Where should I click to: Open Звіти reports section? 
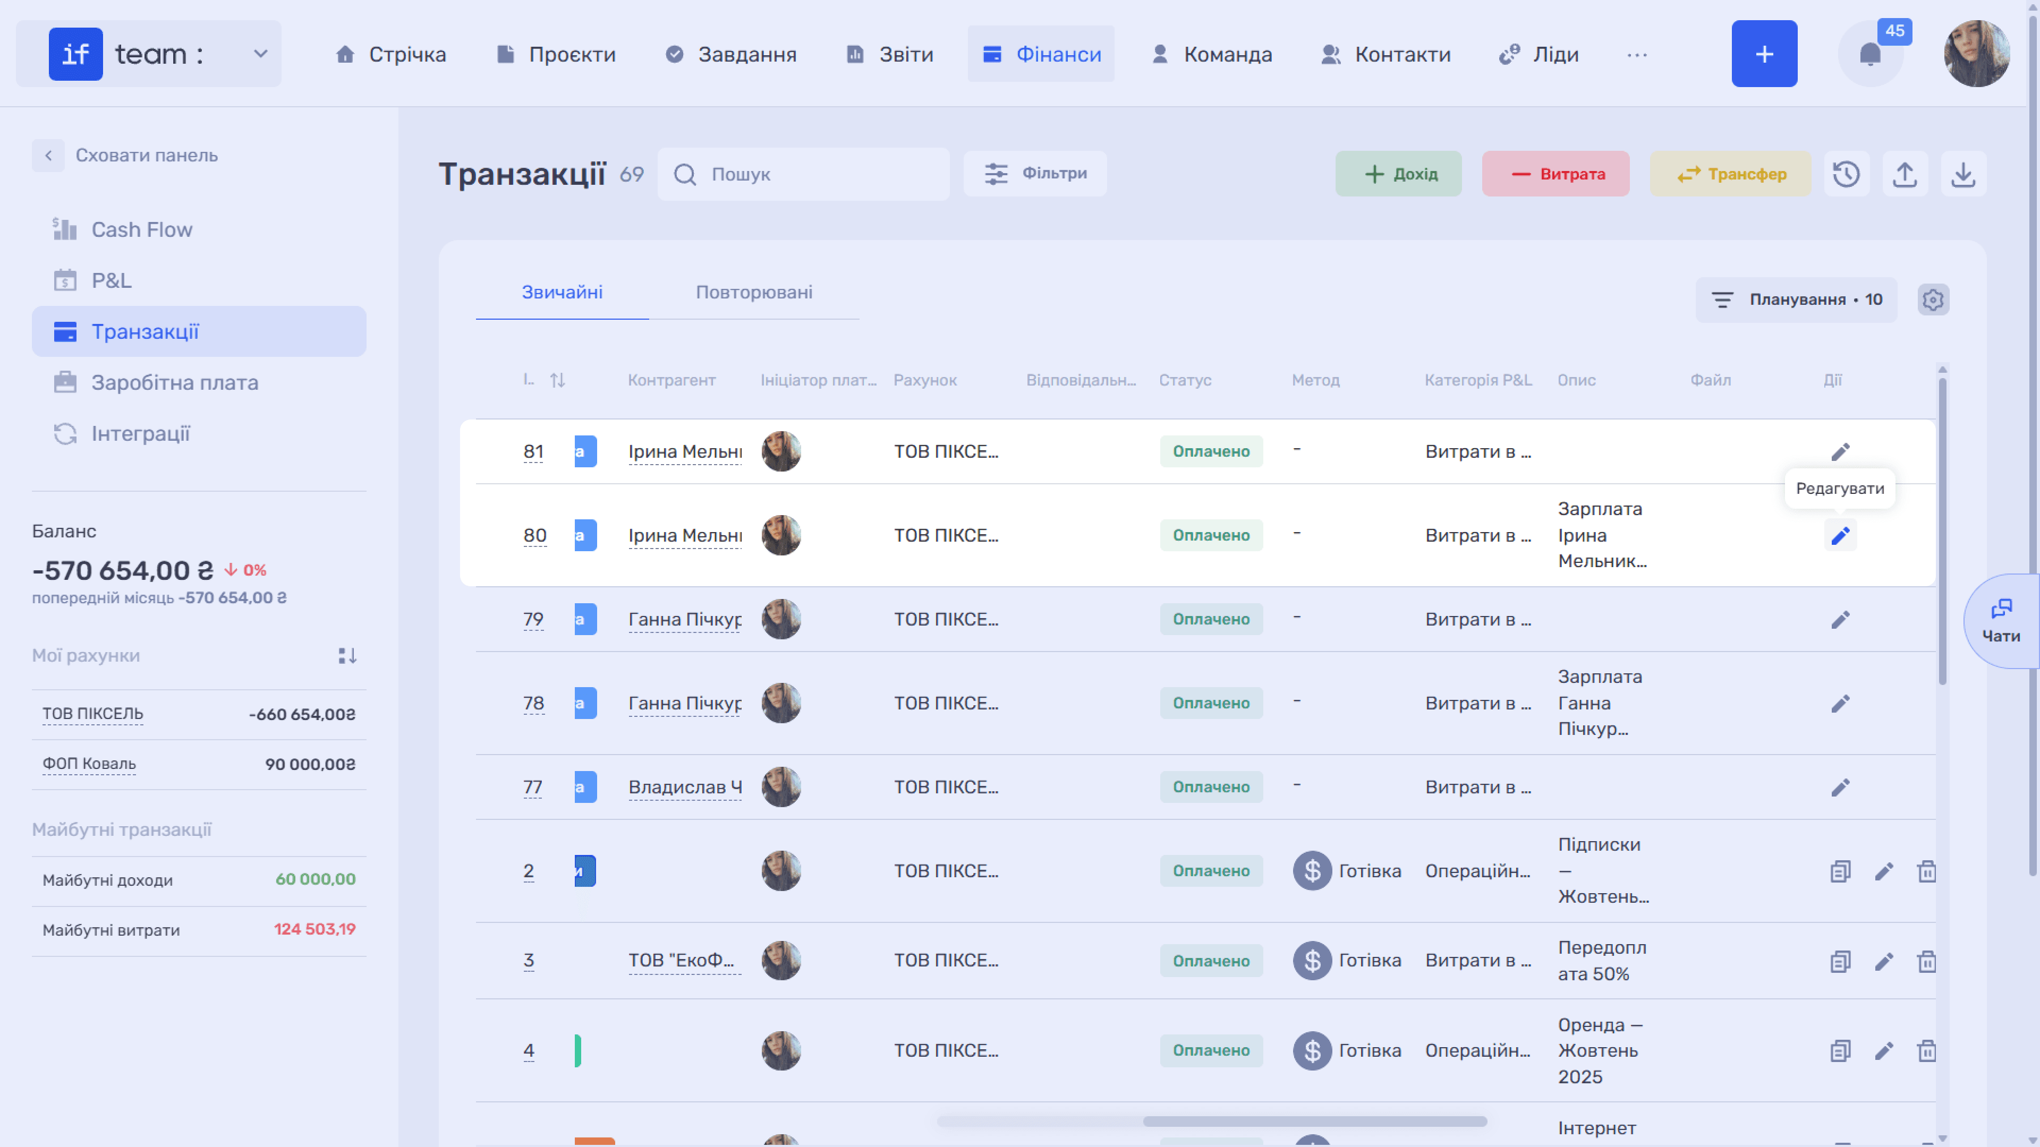point(890,54)
